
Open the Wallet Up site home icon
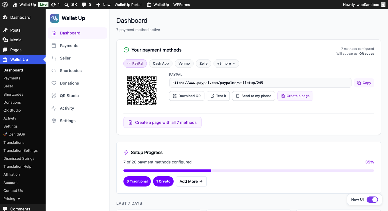click(x=15, y=5)
